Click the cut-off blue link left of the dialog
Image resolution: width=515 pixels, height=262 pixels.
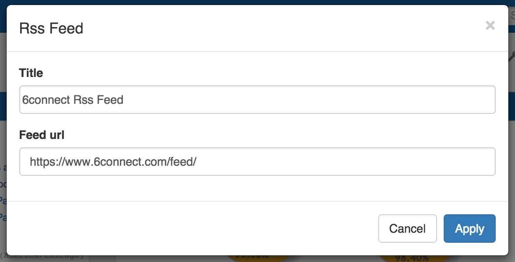(3, 201)
